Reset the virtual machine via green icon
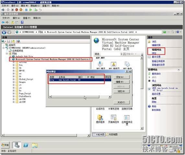The width and height of the screenshot is (185, 155). pos(31,10)
